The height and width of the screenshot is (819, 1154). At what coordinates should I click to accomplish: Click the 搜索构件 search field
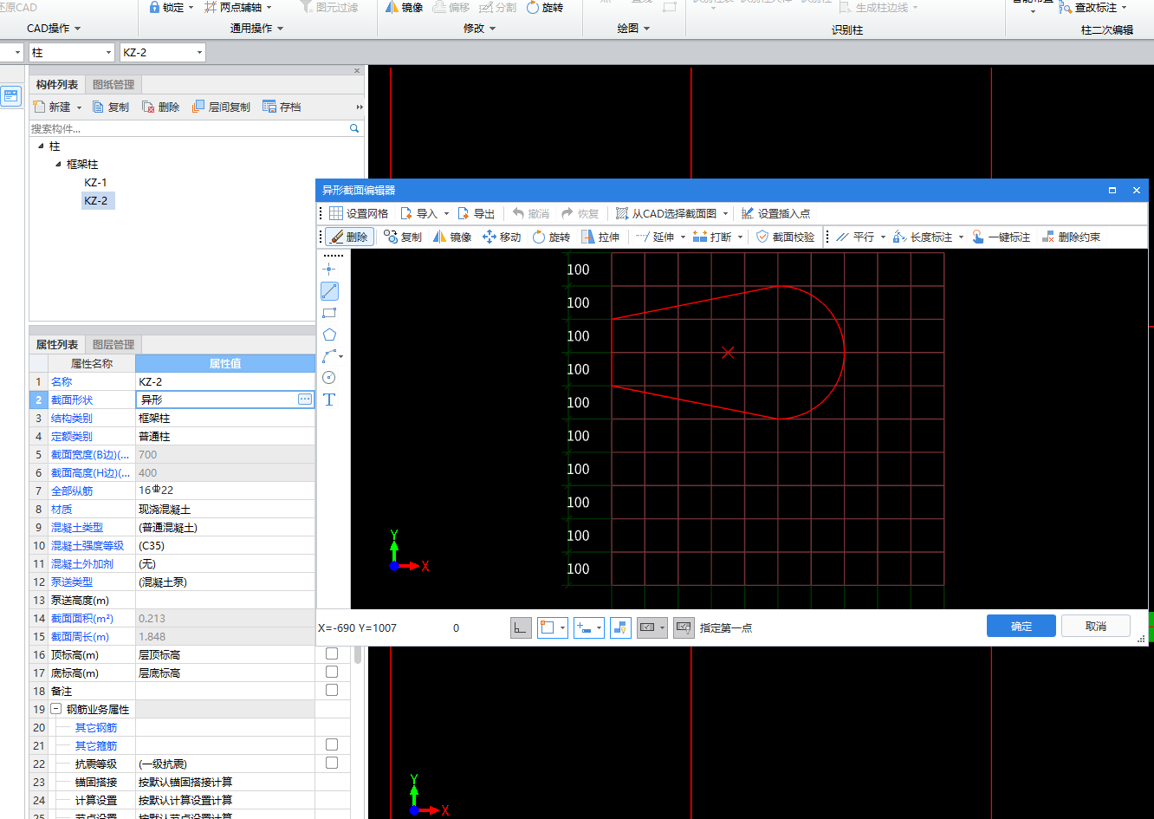(x=189, y=128)
